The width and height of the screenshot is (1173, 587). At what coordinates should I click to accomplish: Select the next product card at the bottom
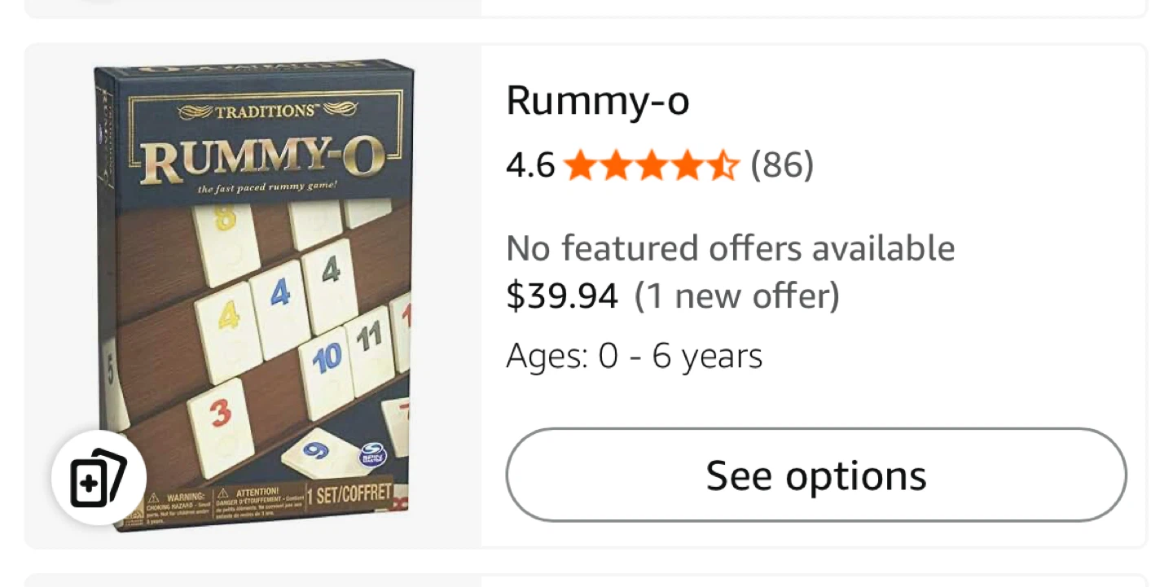585,580
